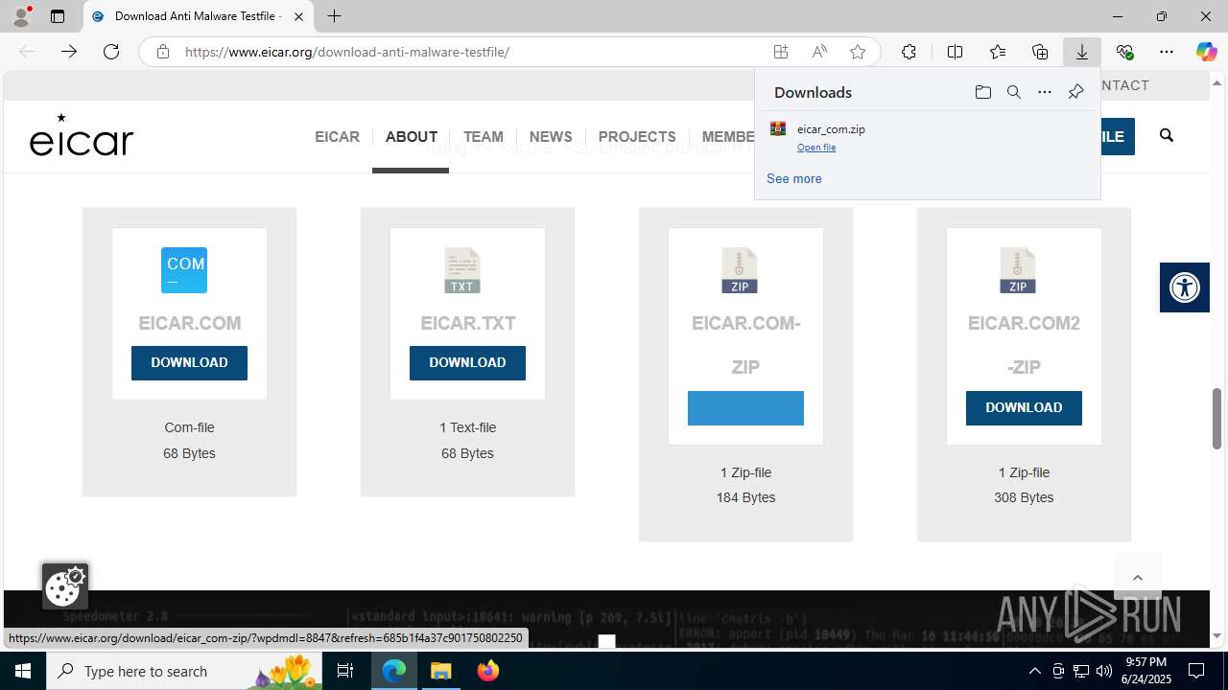1228x690 pixels.
Task: Go forward in browser history
Action: [69, 52]
